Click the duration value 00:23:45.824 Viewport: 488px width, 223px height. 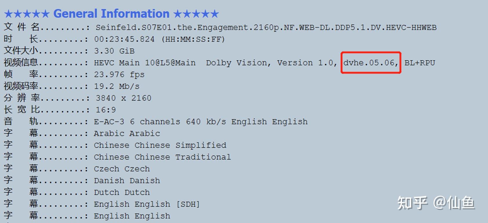pyautogui.click(x=124, y=39)
